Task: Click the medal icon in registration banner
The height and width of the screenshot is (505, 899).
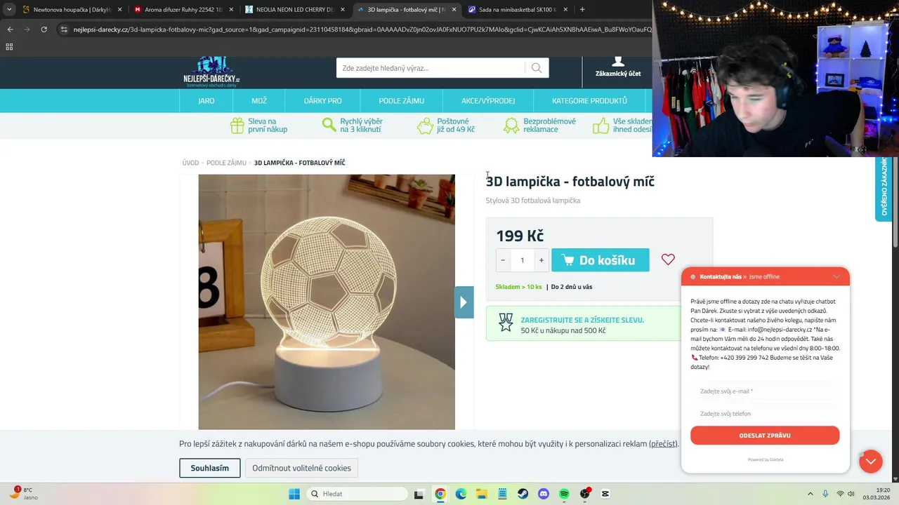Action: pos(506,323)
